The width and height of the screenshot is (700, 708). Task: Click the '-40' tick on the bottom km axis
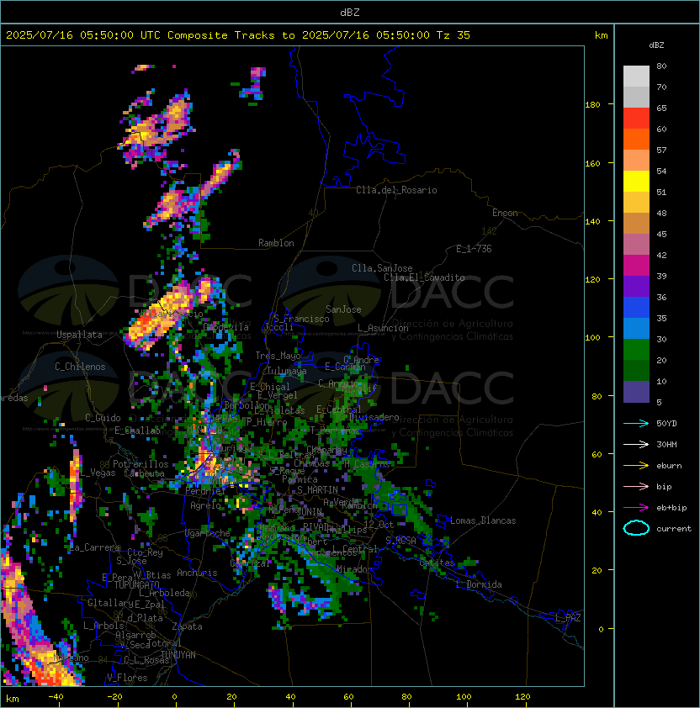click(x=56, y=697)
